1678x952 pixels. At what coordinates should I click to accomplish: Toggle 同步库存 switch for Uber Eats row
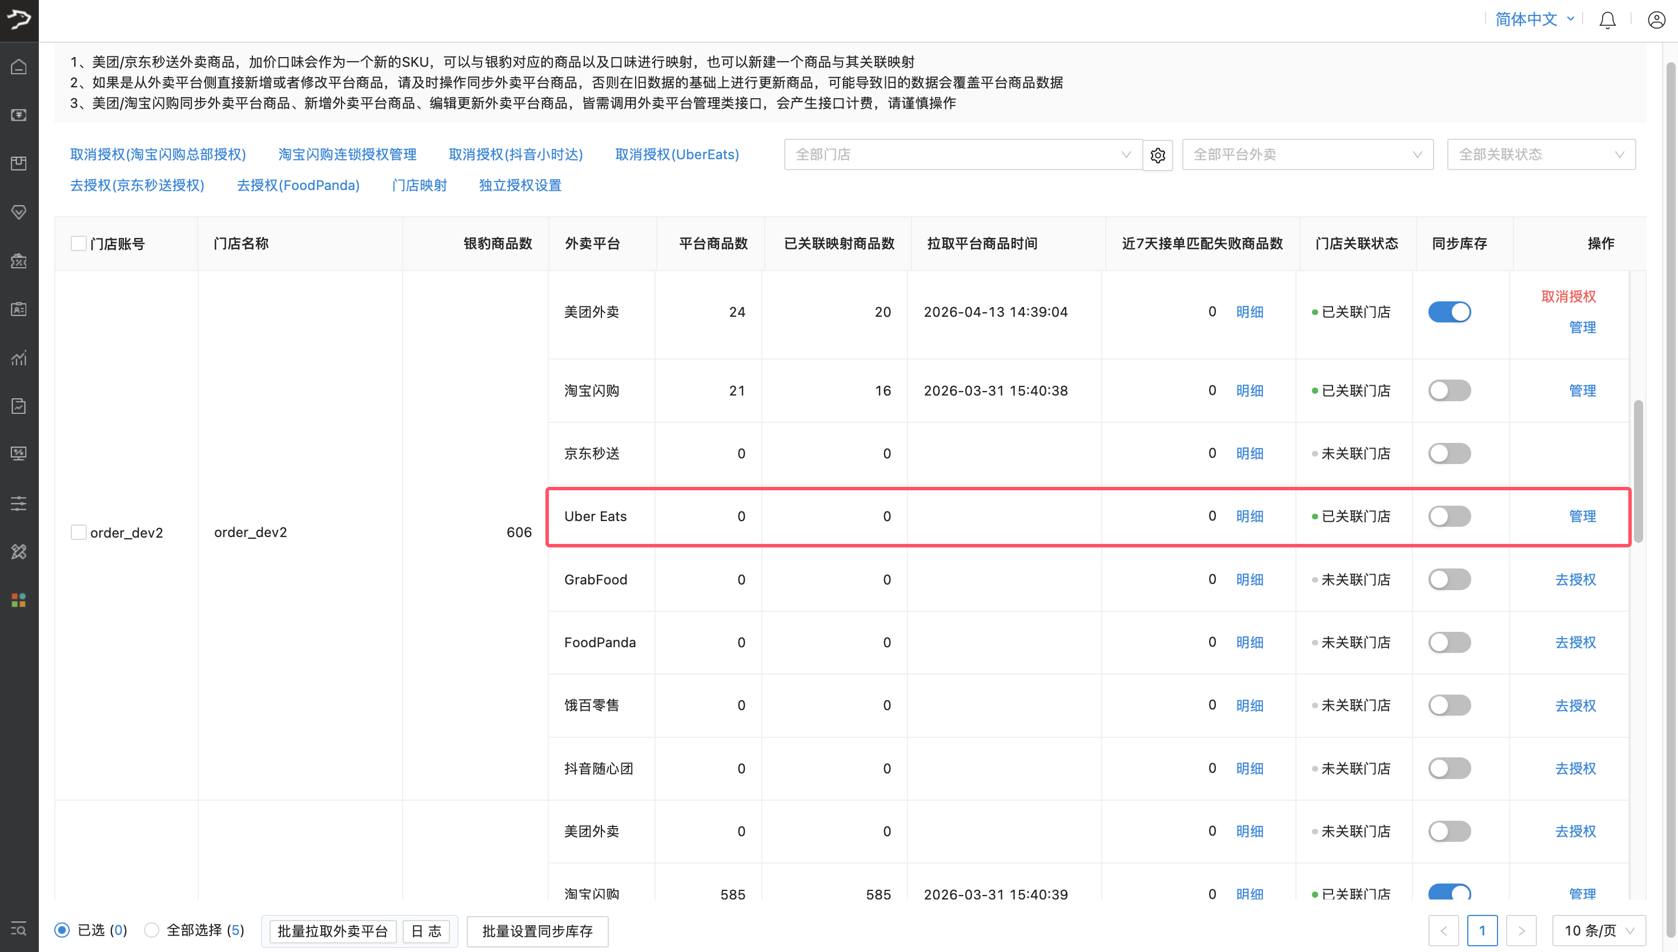(x=1449, y=516)
